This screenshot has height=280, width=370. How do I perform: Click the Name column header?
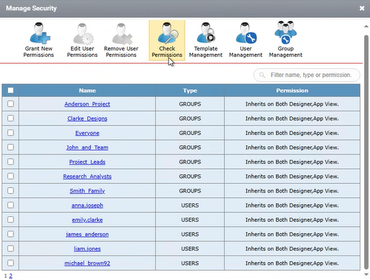tap(87, 90)
